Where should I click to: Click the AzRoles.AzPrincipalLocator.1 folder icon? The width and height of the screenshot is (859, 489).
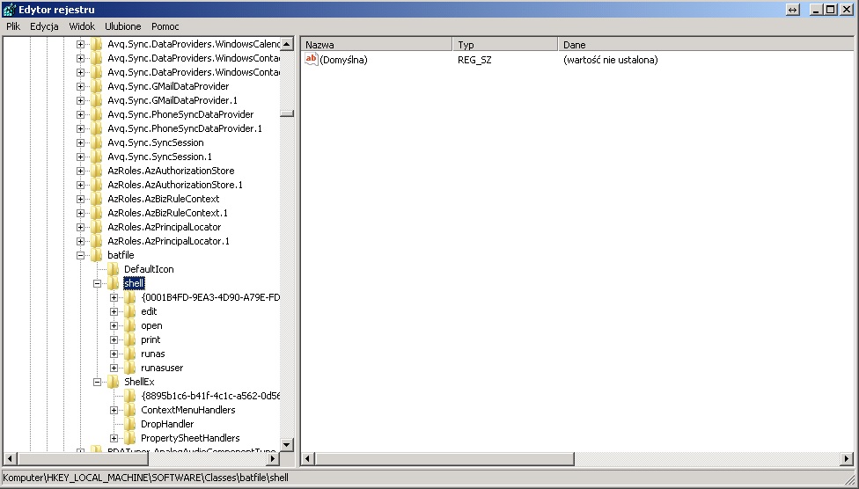pyautogui.click(x=97, y=241)
